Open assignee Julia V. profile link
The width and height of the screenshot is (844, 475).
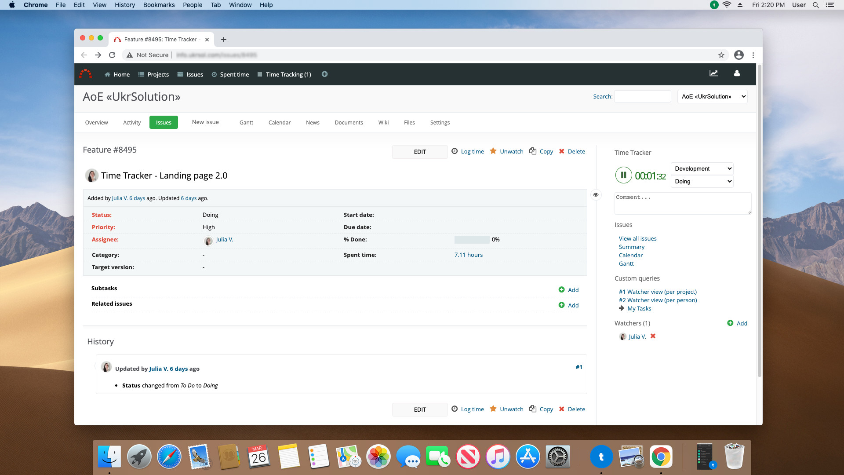pos(224,239)
